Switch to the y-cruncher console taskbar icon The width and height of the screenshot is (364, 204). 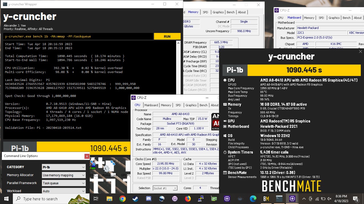click(x=279, y=198)
